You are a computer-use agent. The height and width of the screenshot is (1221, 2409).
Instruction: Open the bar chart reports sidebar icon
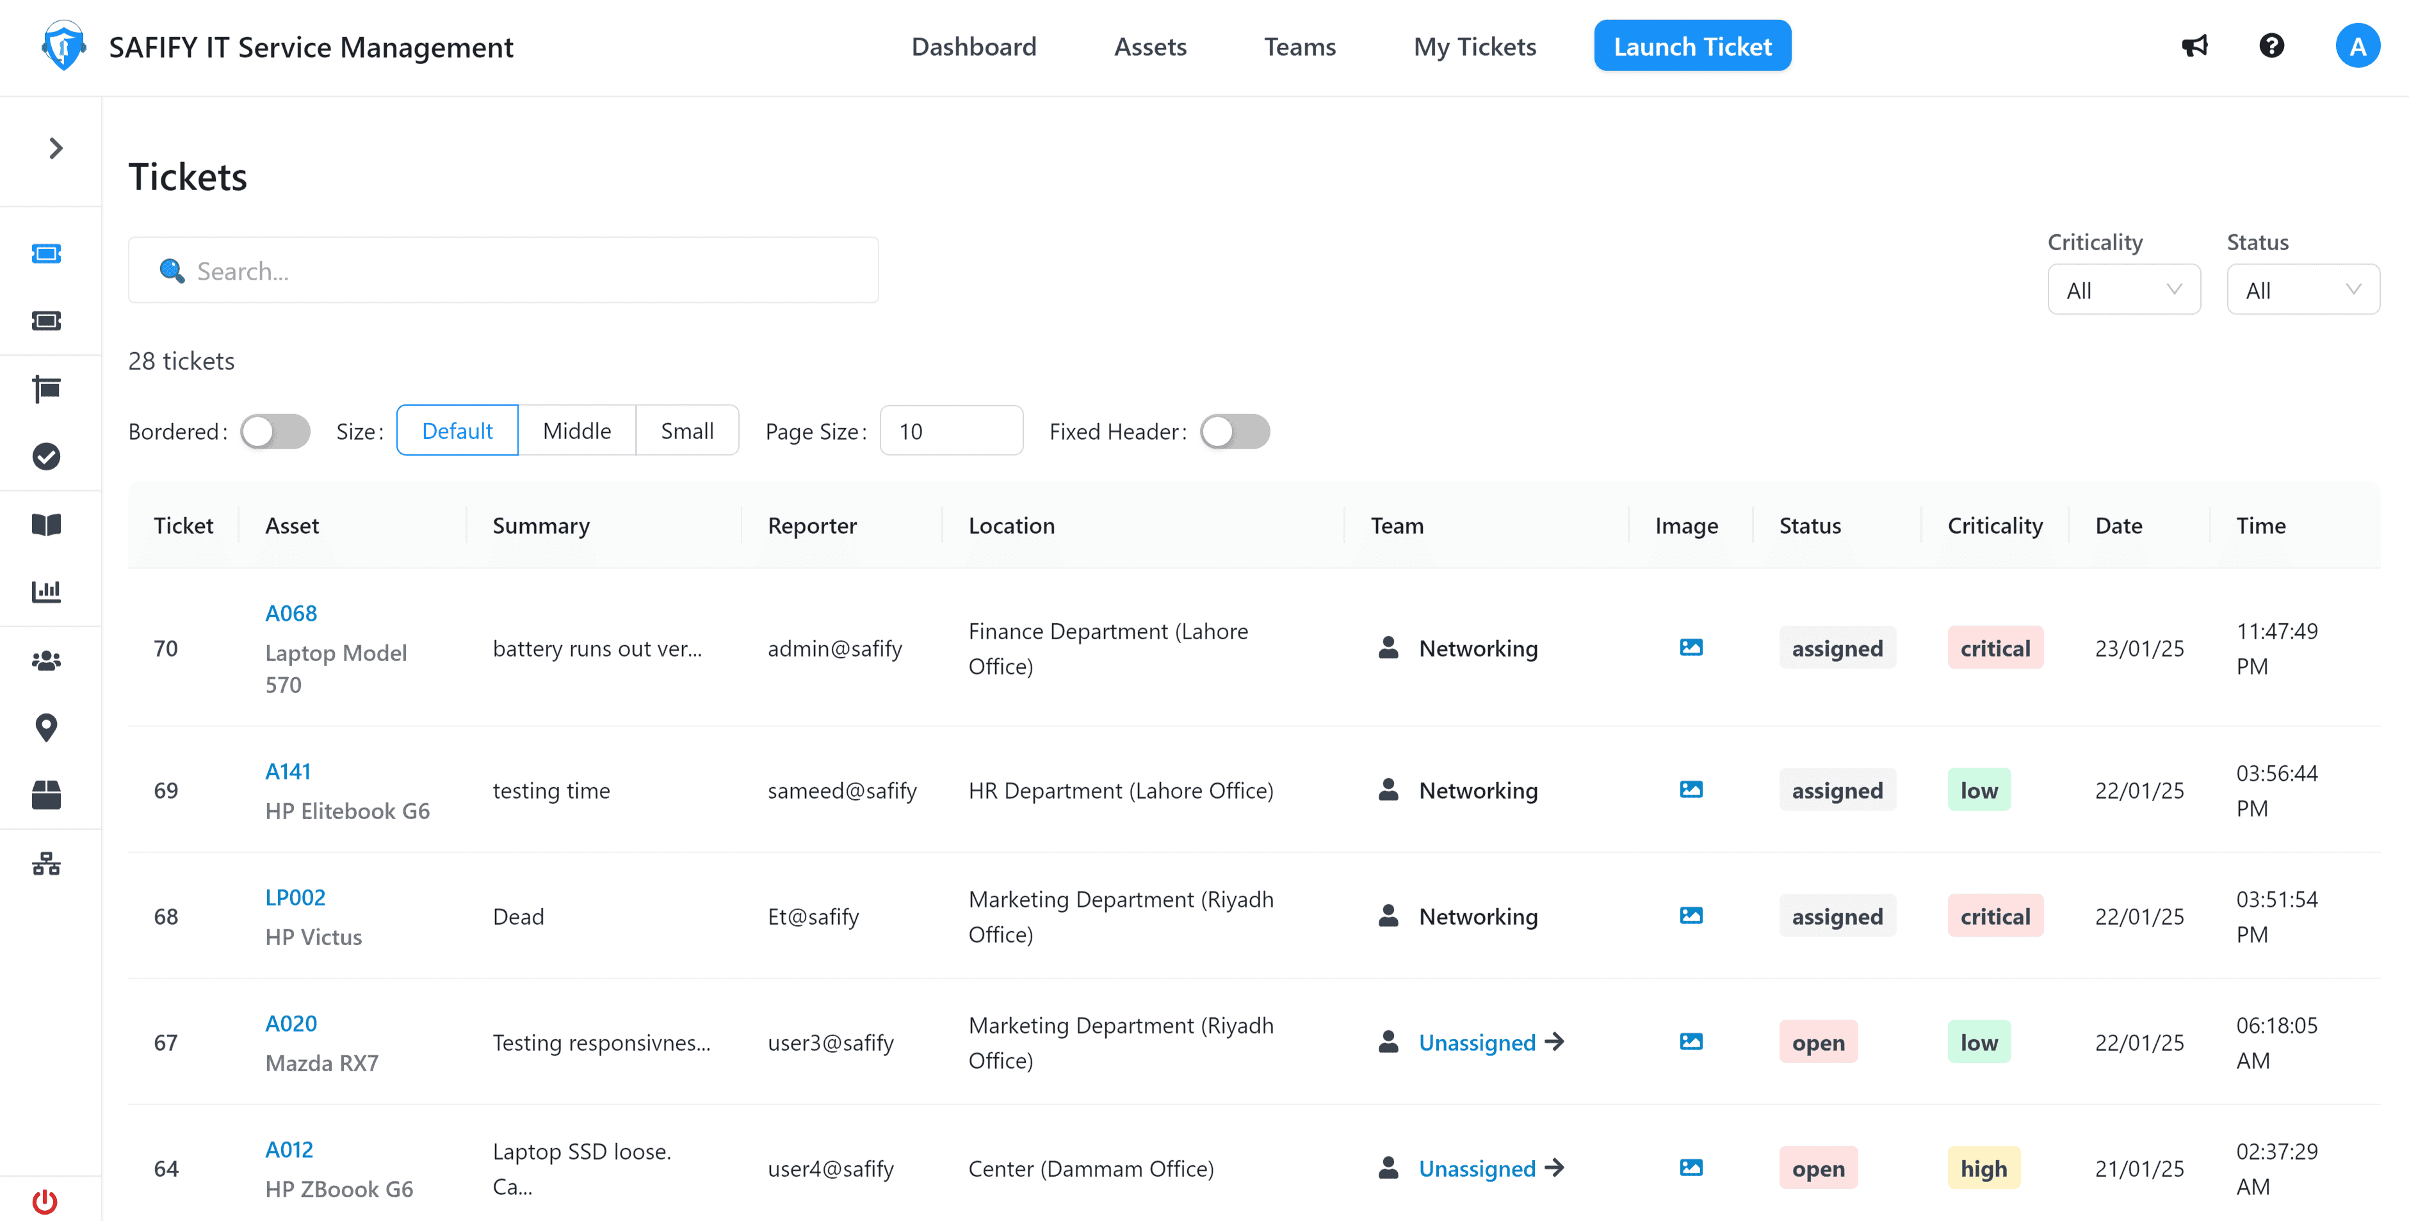(46, 591)
